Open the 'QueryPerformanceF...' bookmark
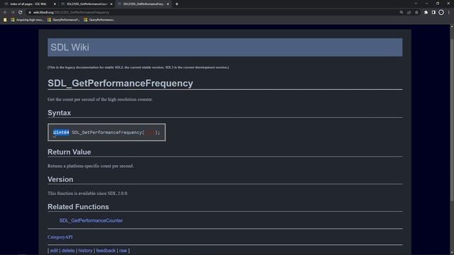 [63, 20]
